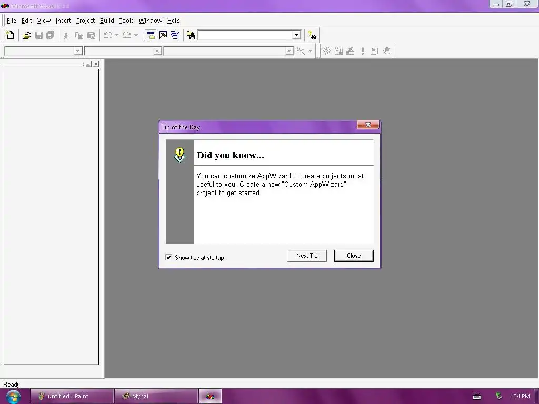Screen dimensions: 539x404
Task: Switch to Mypal taskbar button
Action: pos(156,396)
